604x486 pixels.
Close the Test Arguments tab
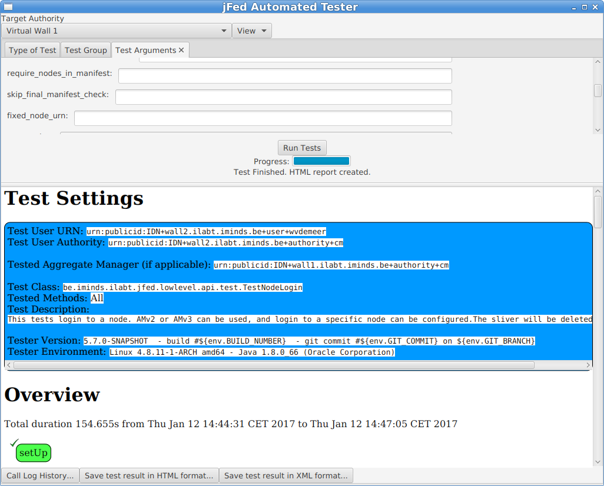181,50
